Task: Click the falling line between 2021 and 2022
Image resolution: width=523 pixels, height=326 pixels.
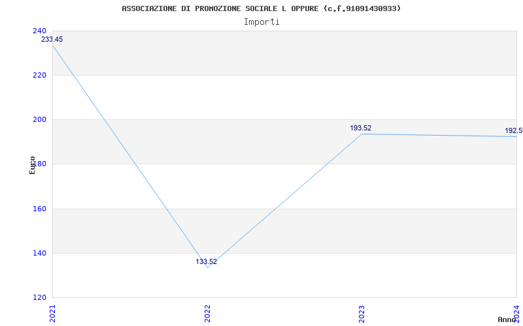Action: 129,156
